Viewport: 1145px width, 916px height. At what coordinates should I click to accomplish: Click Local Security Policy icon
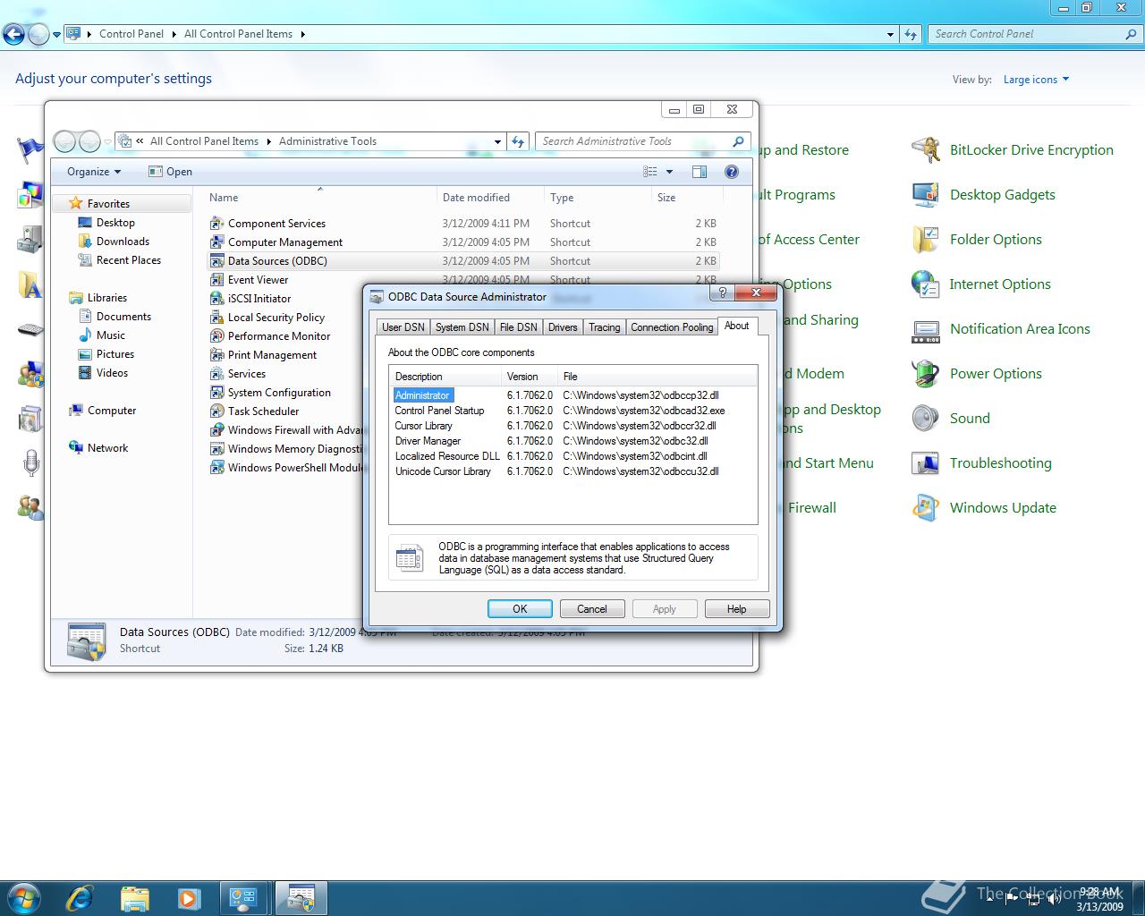[x=216, y=318]
